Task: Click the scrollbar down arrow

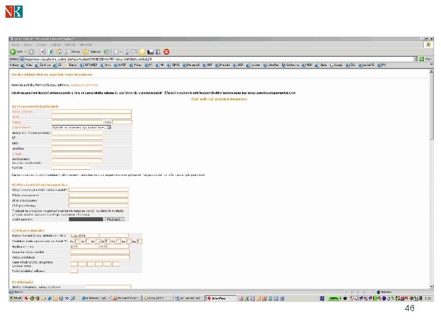Action: (x=431, y=287)
